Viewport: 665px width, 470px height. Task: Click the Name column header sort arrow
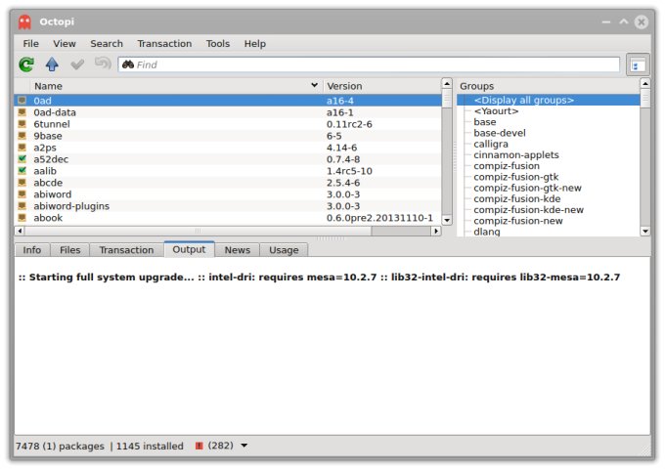point(314,86)
